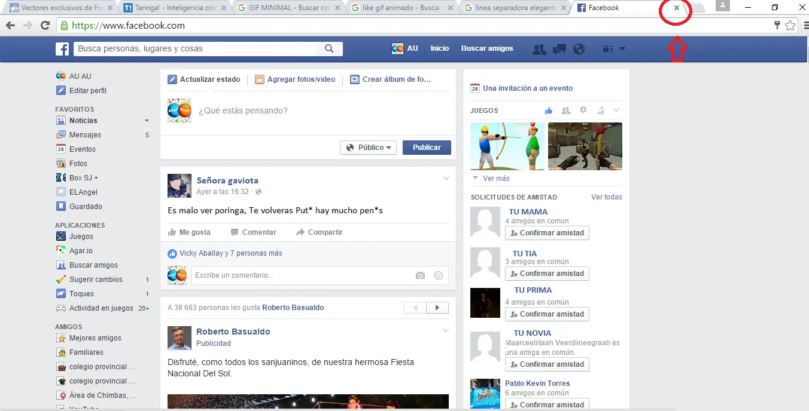Bookmark page with star icon
Screen dimensions: 809x411
(790, 26)
